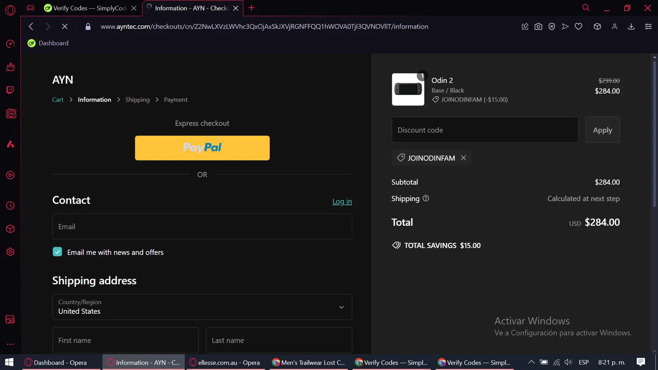
Task: Open sidebar three-dots more options
Action: coord(10,344)
